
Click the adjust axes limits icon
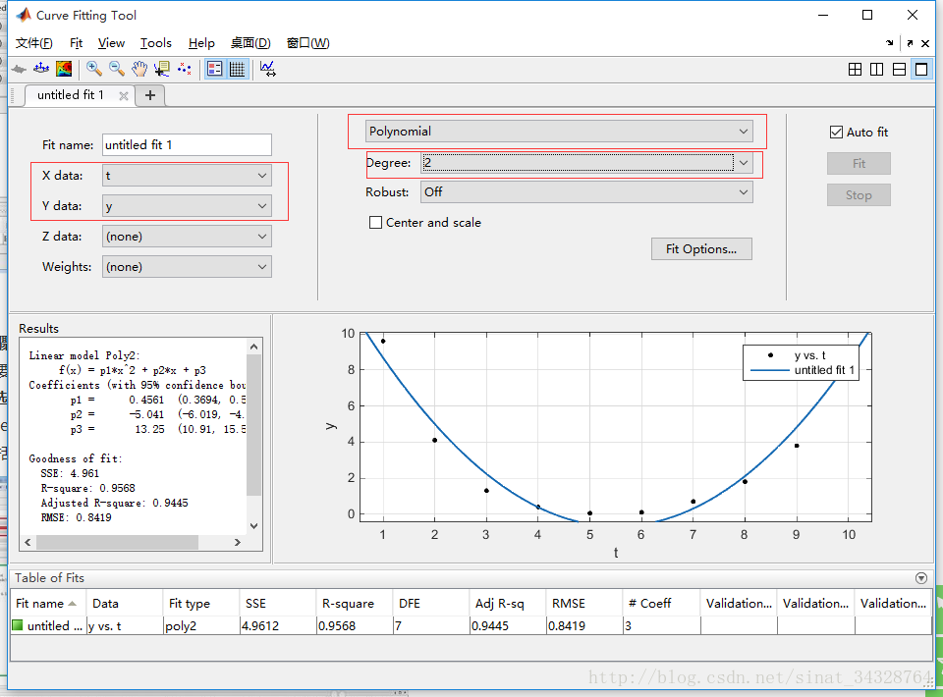click(x=267, y=69)
